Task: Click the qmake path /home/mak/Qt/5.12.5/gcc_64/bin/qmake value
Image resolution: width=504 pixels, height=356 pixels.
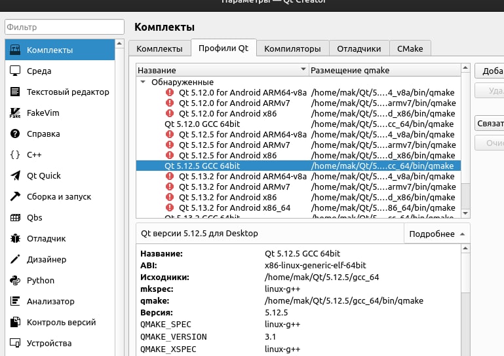Action: point(344,301)
